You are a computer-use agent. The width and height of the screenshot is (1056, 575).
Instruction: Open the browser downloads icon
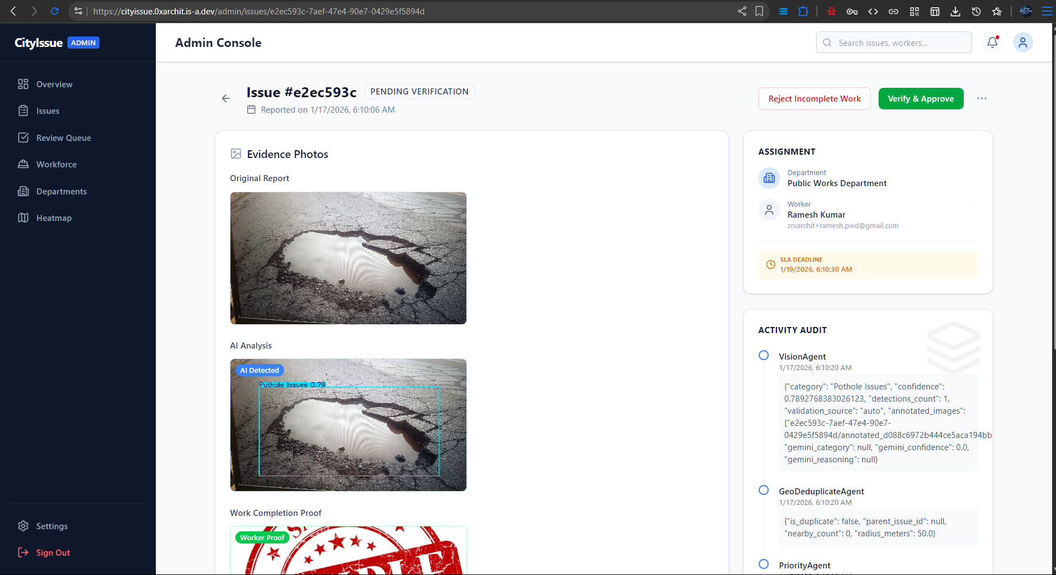click(x=955, y=11)
